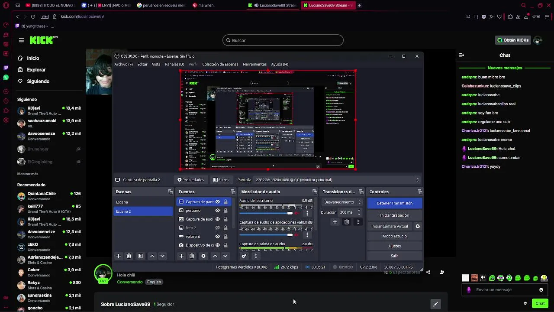Toggle visibility of Captura de pant source
The height and width of the screenshot is (312, 554).
(218, 202)
